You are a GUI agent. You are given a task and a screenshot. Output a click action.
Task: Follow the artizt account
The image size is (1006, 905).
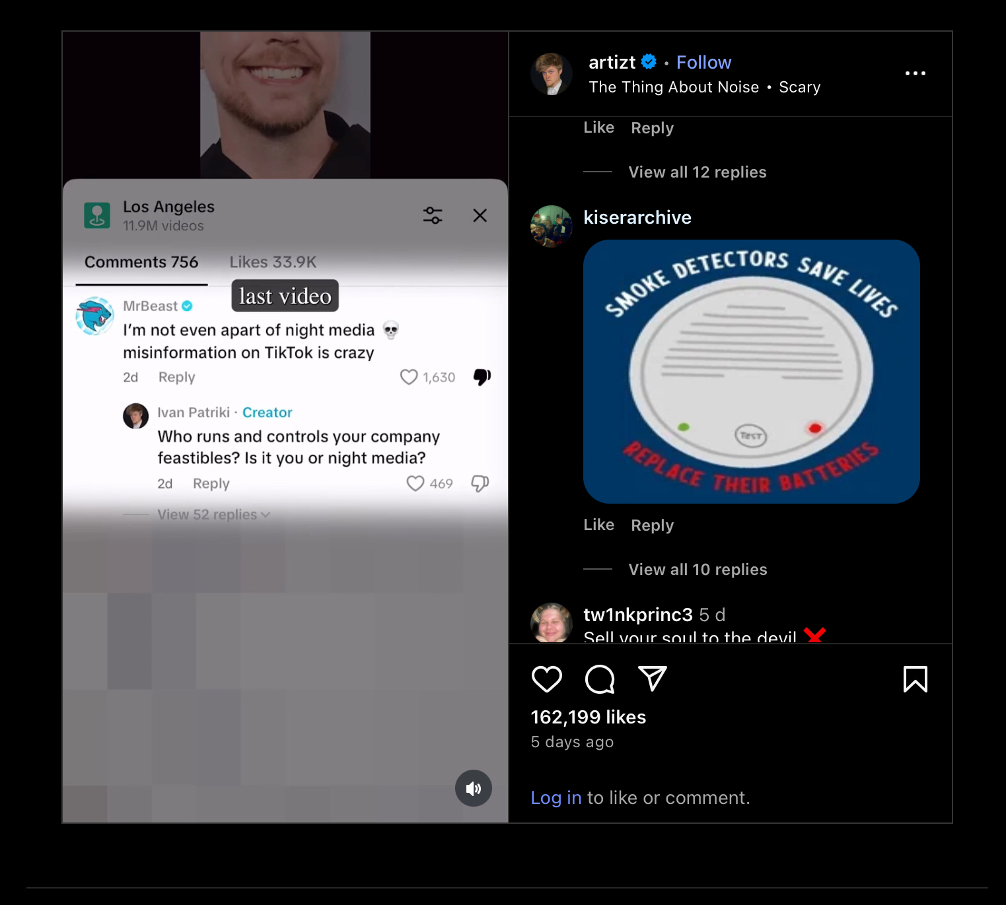click(703, 62)
